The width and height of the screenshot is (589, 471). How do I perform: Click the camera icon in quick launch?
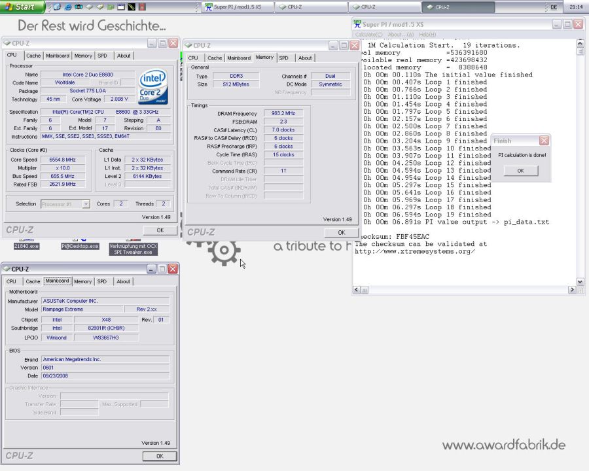79,7
